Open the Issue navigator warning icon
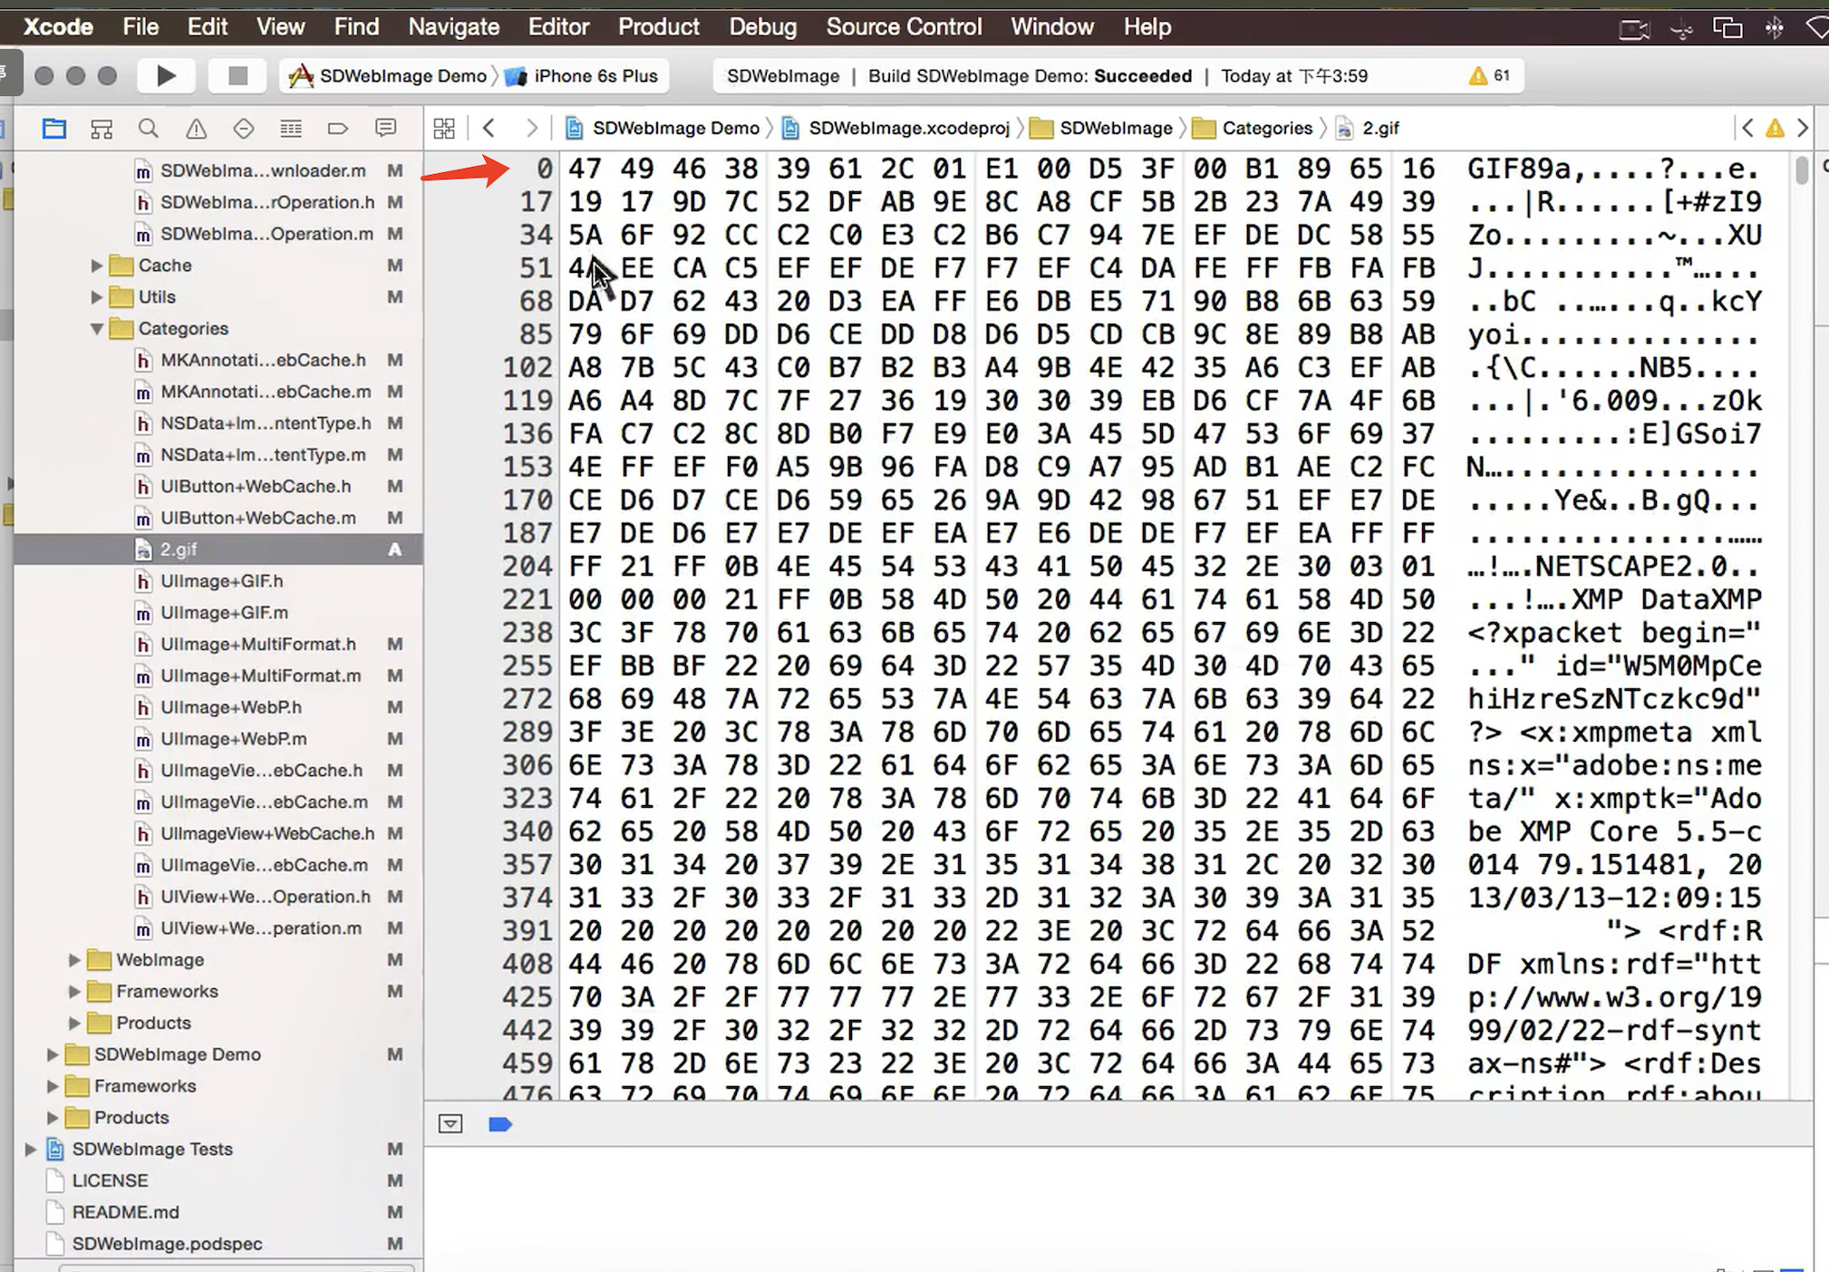The height and width of the screenshot is (1272, 1829). [196, 129]
